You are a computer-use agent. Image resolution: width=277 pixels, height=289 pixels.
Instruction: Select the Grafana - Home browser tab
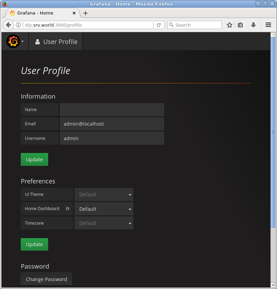pyautogui.click(x=38, y=13)
